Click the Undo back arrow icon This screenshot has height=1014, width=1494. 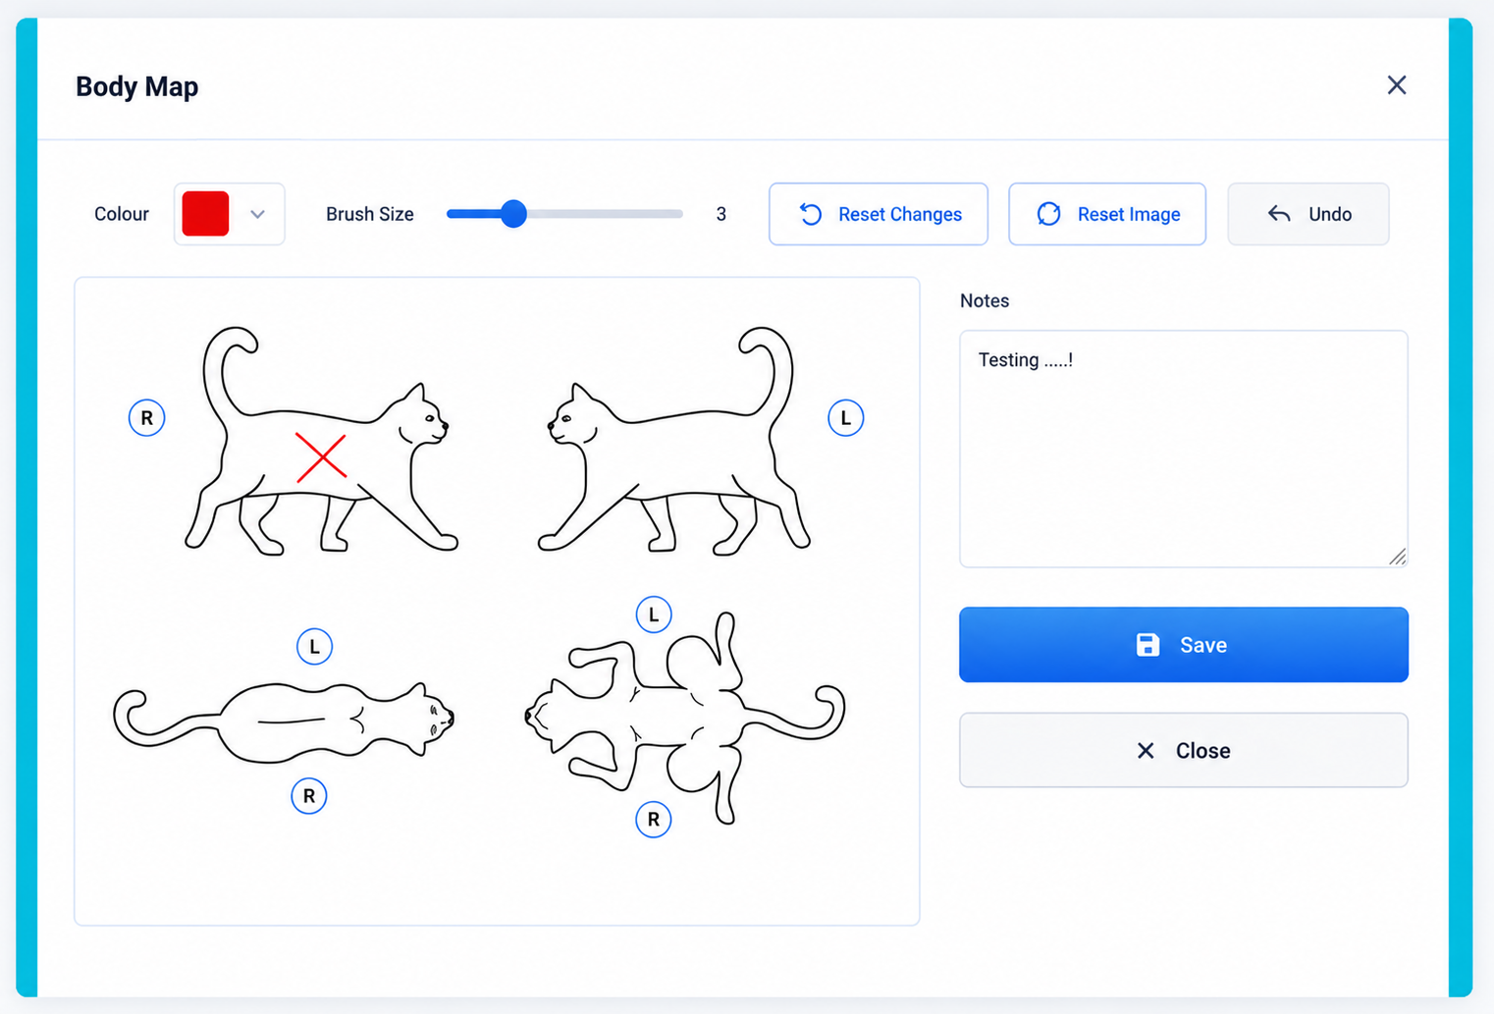[1278, 214]
